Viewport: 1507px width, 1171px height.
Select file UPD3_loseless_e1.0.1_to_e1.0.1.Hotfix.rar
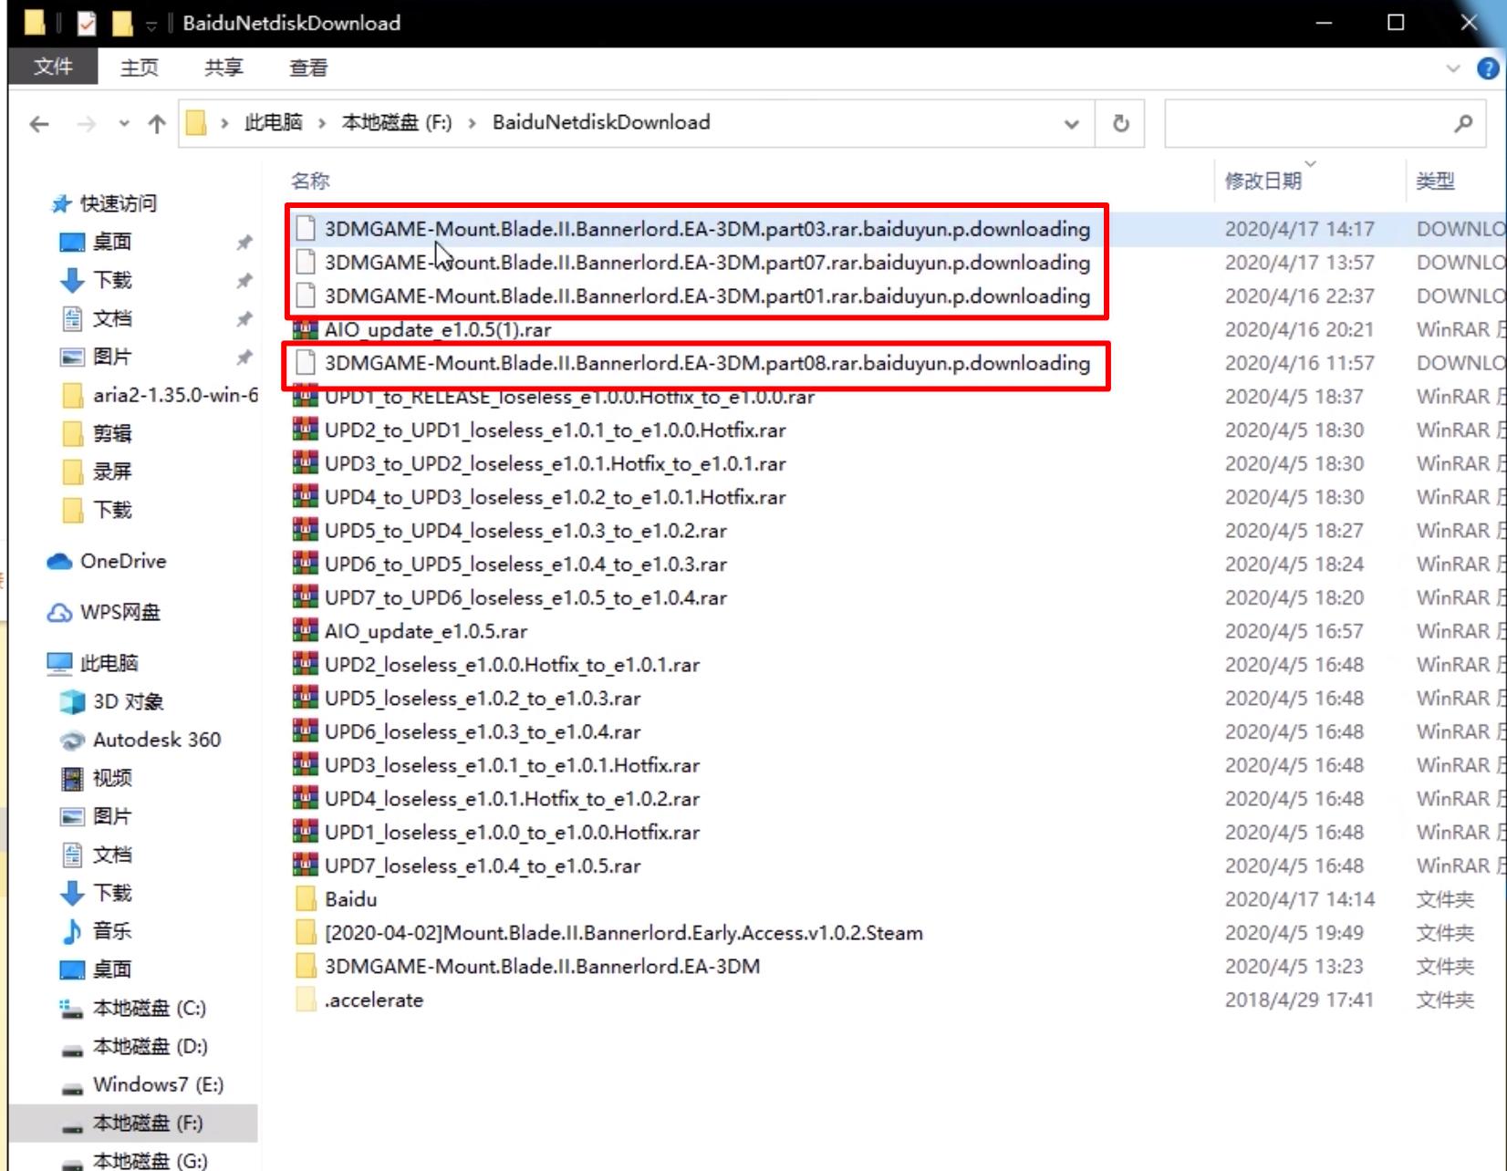pyautogui.click(x=512, y=765)
